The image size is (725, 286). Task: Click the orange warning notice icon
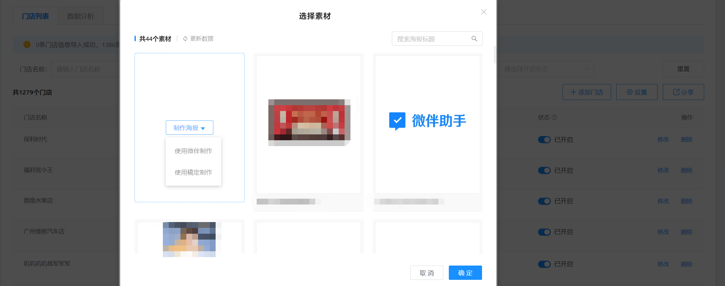(x=27, y=44)
